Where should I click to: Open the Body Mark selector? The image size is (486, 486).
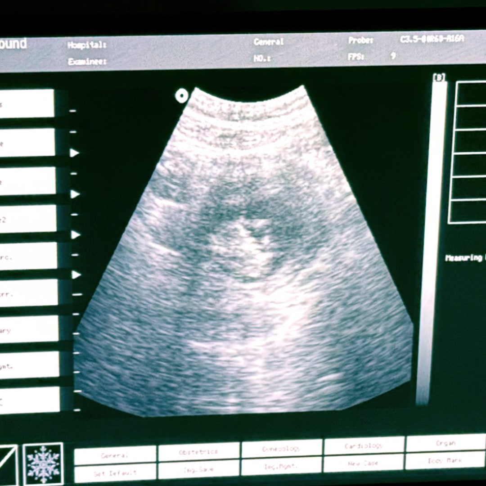(x=445, y=461)
